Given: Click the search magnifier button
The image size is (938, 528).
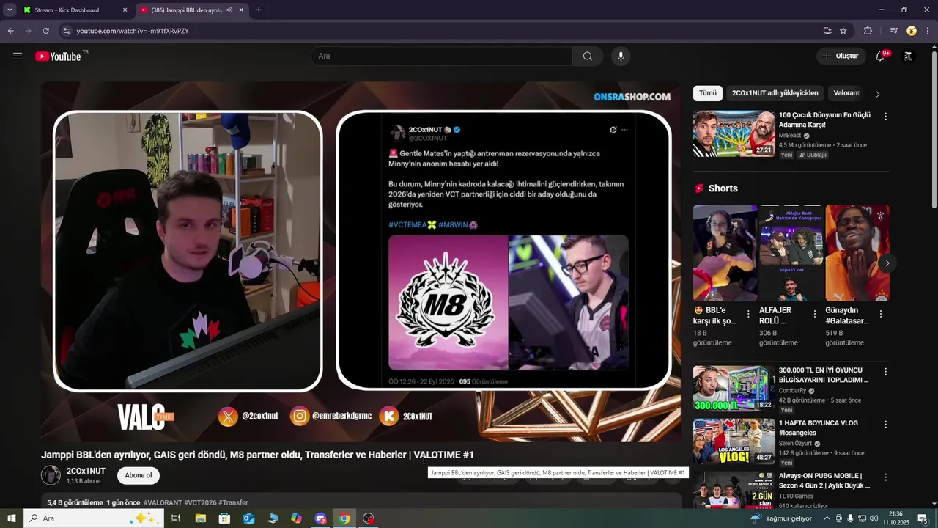Looking at the screenshot, I should coord(588,56).
